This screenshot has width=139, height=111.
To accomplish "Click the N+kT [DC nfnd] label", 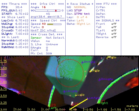I will (43, 31).
